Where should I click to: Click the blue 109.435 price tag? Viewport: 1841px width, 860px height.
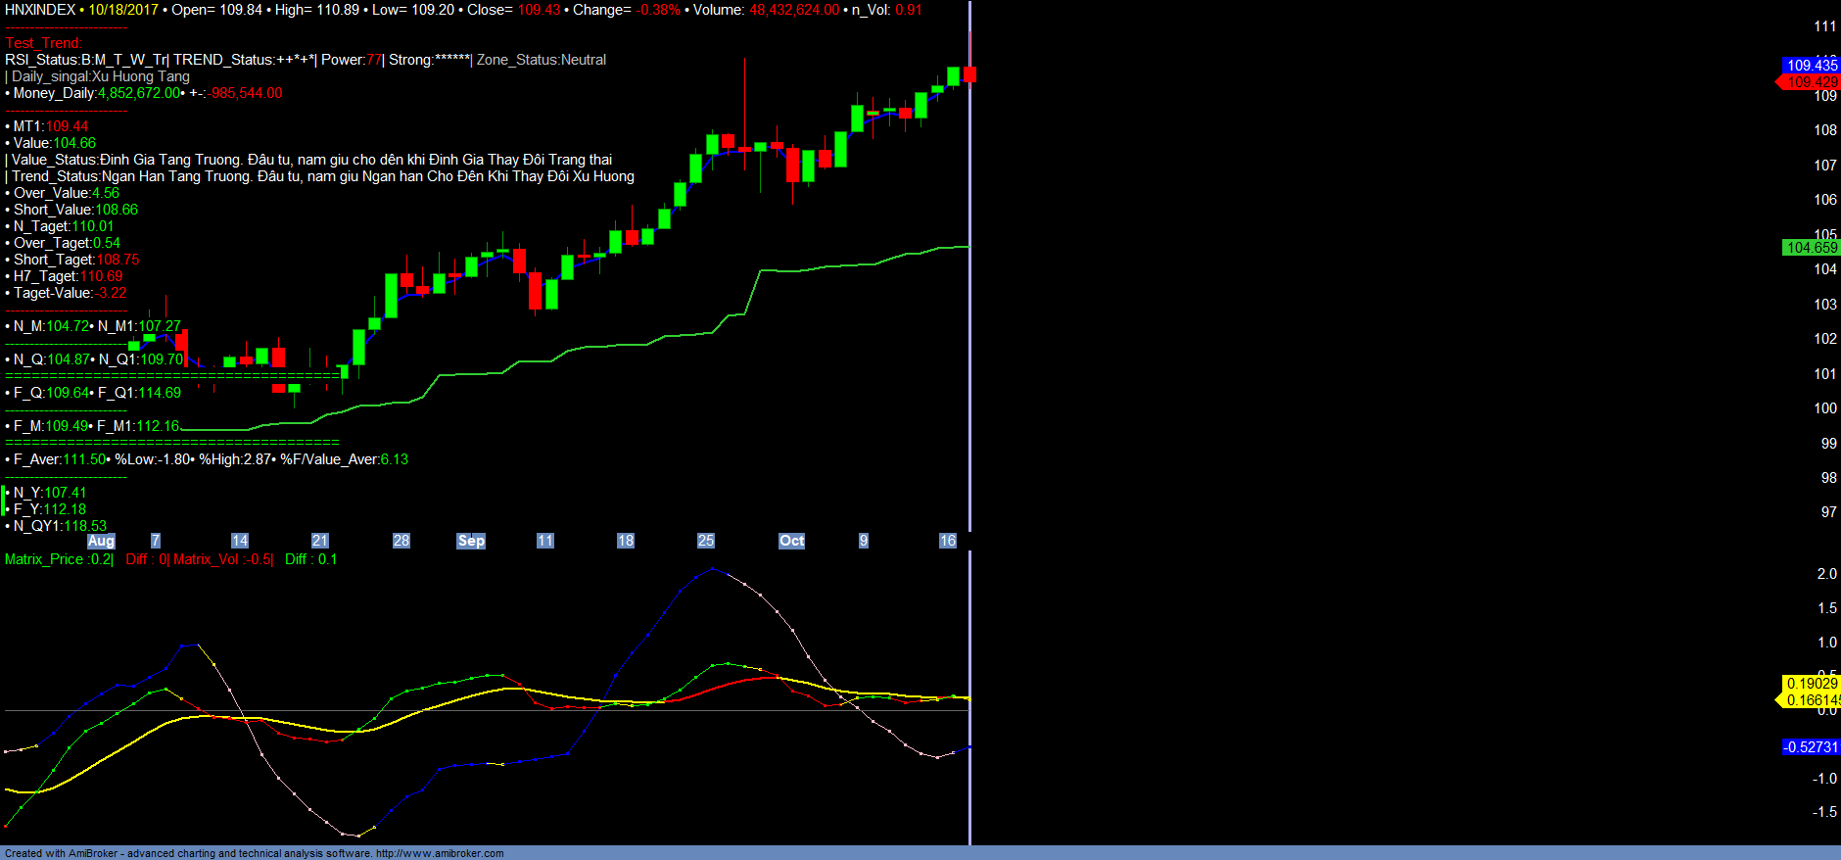pos(1811,65)
